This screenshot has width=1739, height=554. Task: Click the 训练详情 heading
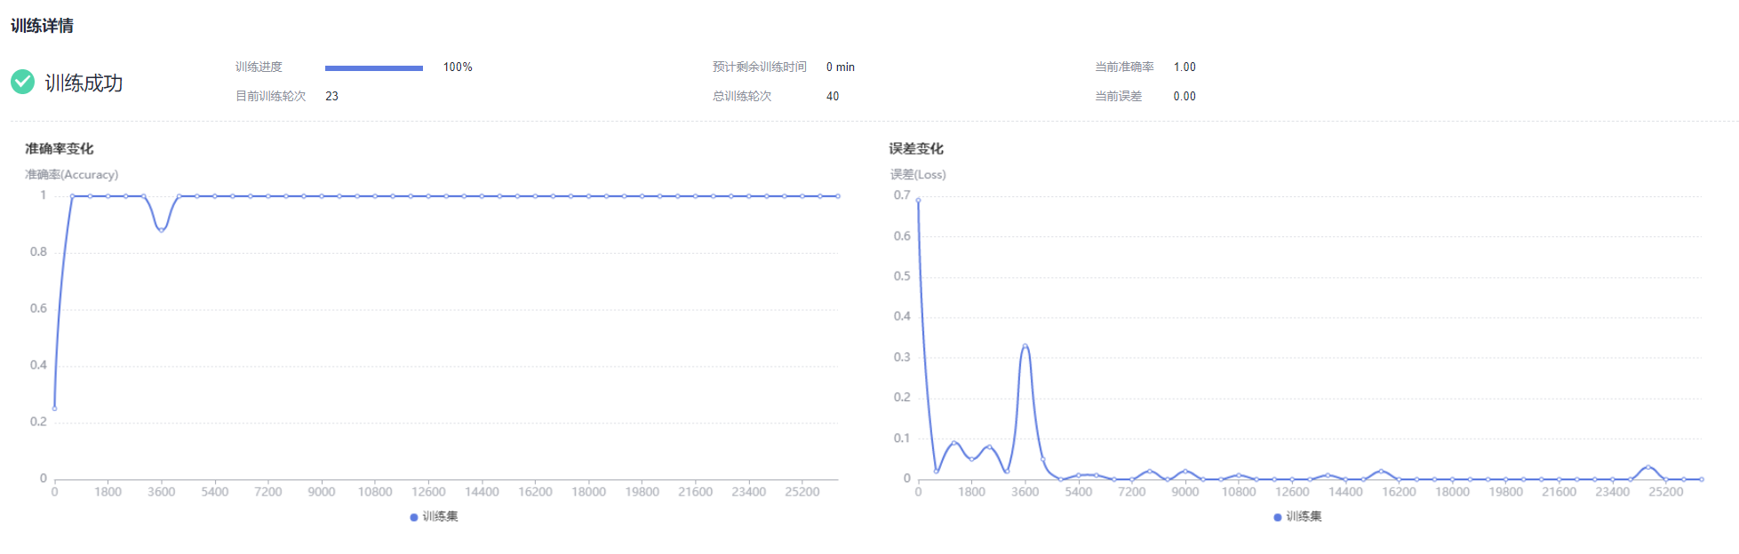(x=42, y=26)
